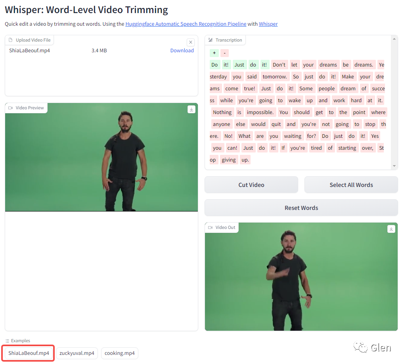Download the Video Out clip
Screen dimensions: 404x364
click(391, 229)
